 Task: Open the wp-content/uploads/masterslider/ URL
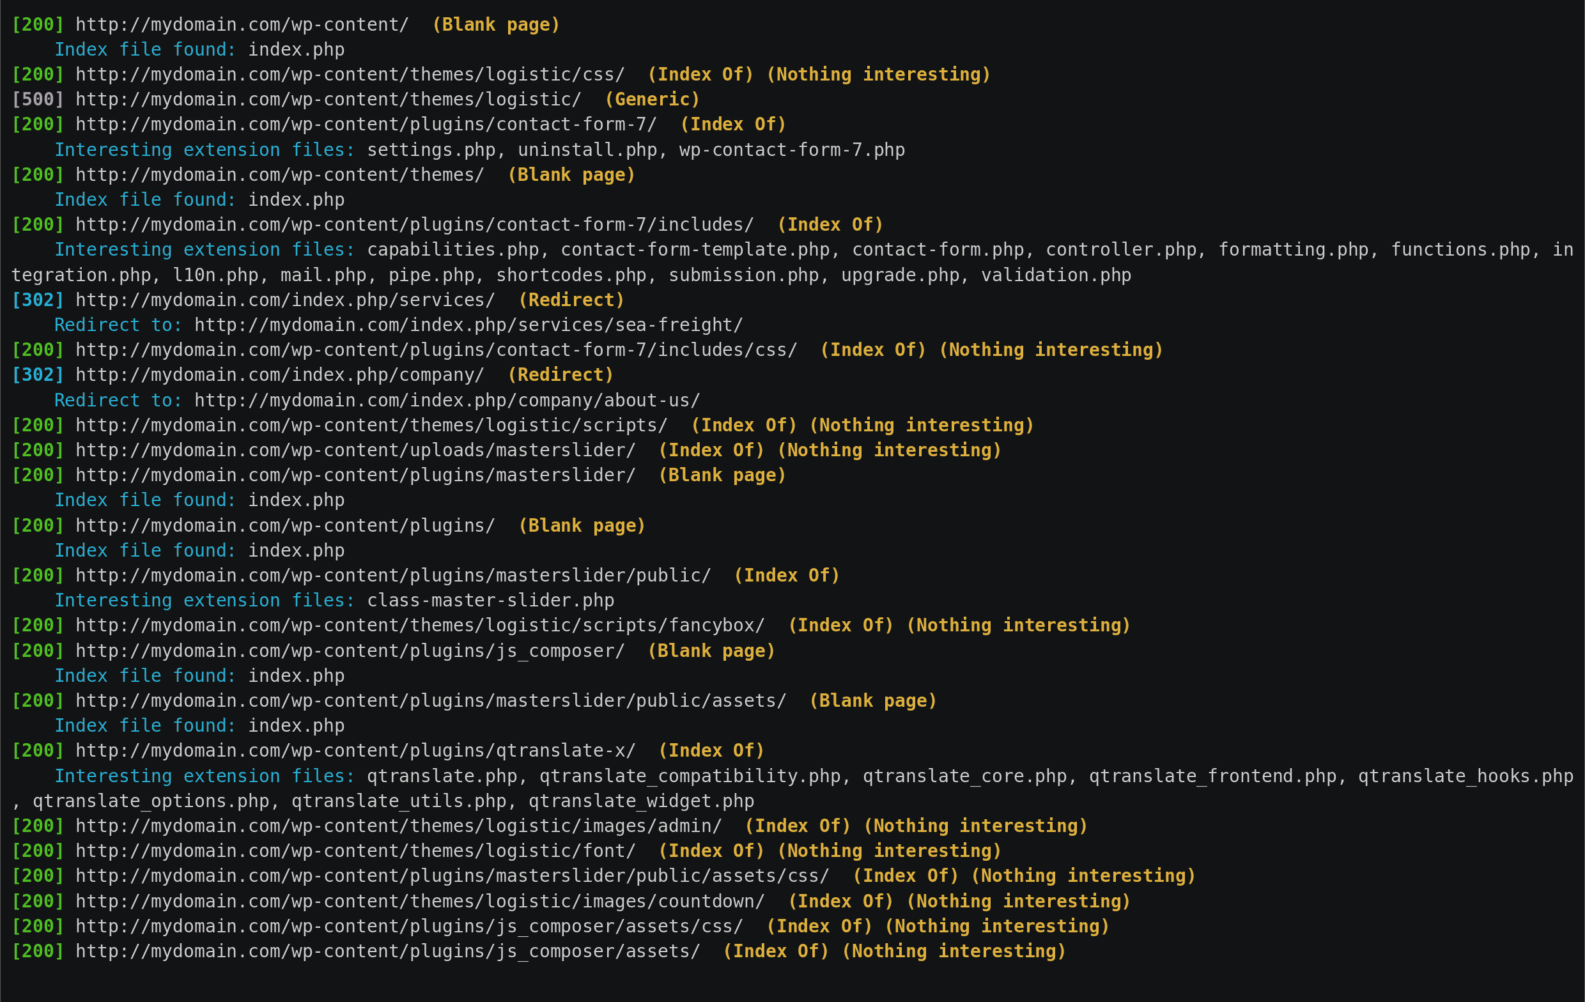tap(355, 451)
